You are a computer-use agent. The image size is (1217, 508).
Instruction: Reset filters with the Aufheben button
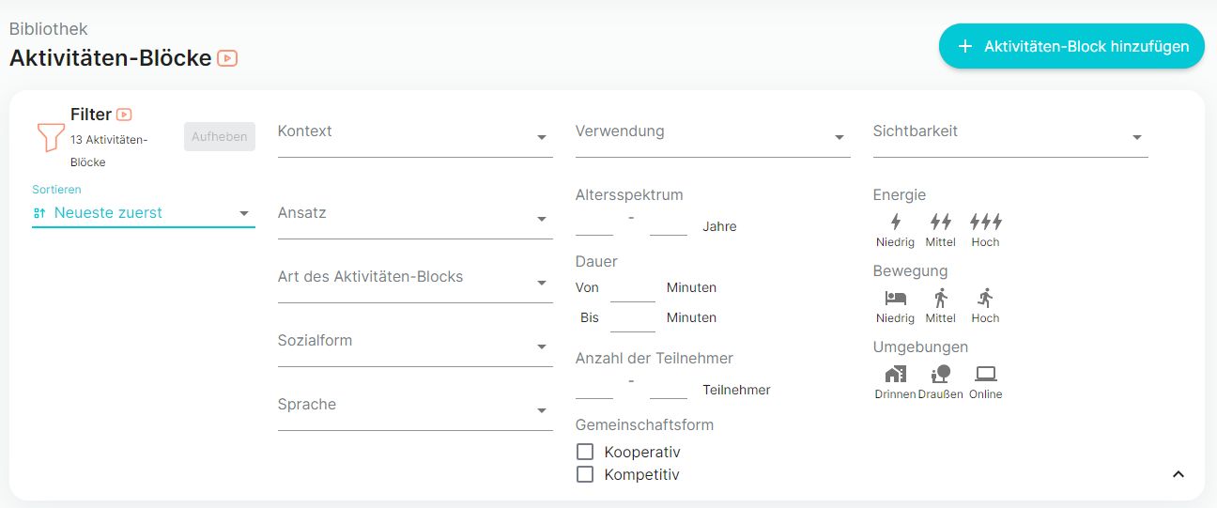pos(220,136)
